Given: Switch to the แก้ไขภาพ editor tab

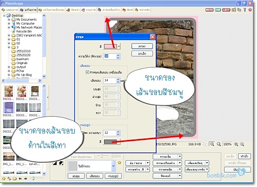Looking at the screenshot, I should (x=28, y=10).
